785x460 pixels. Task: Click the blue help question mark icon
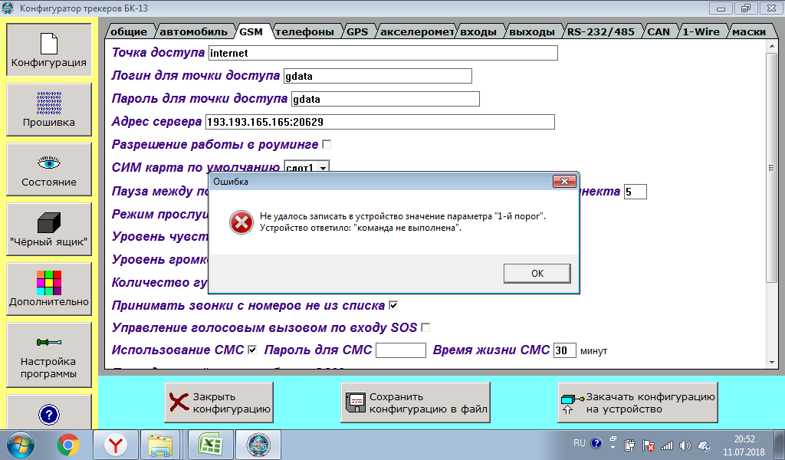click(48, 415)
